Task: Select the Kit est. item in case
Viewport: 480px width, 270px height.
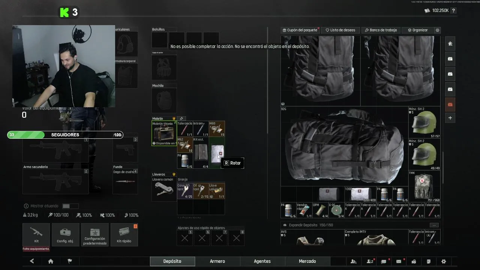Action: point(201,153)
